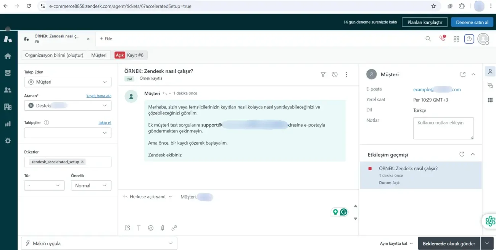Open the Öncelik Normal dropdown
The height and width of the screenshot is (250, 496).
point(91,185)
